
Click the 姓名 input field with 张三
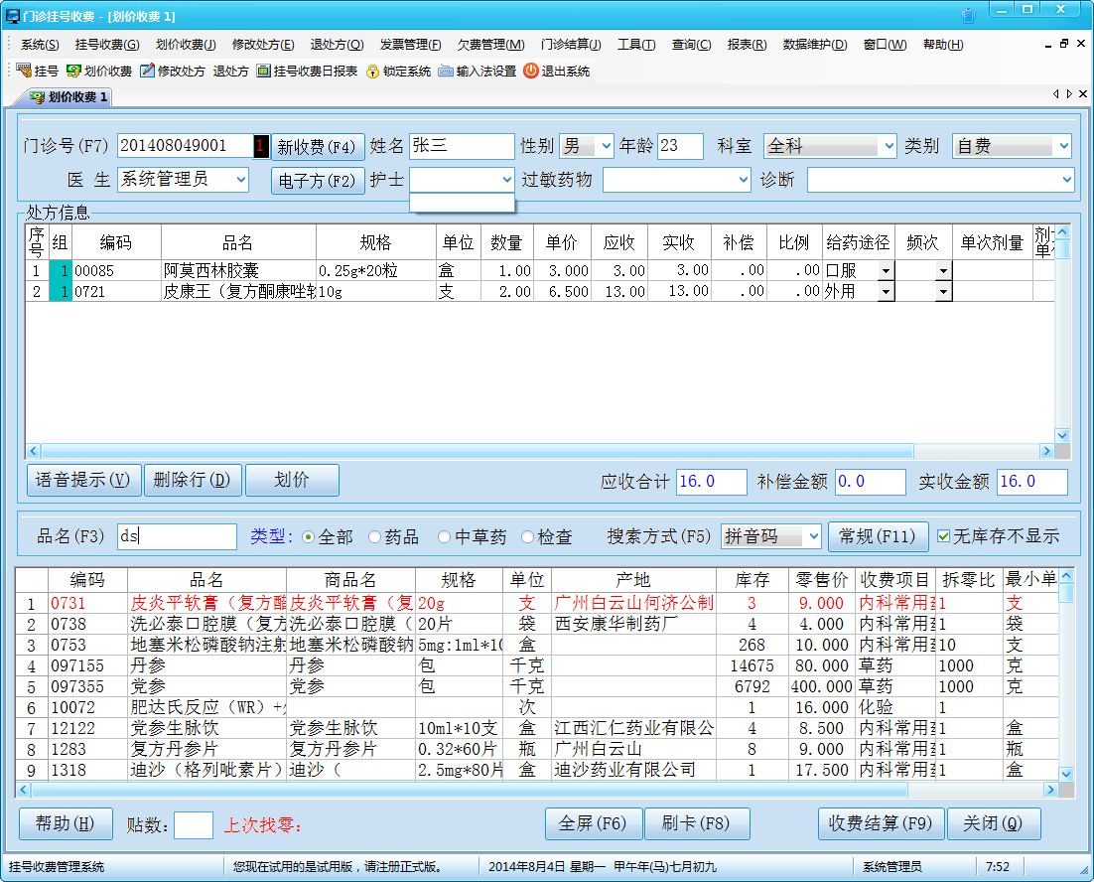[x=462, y=147]
